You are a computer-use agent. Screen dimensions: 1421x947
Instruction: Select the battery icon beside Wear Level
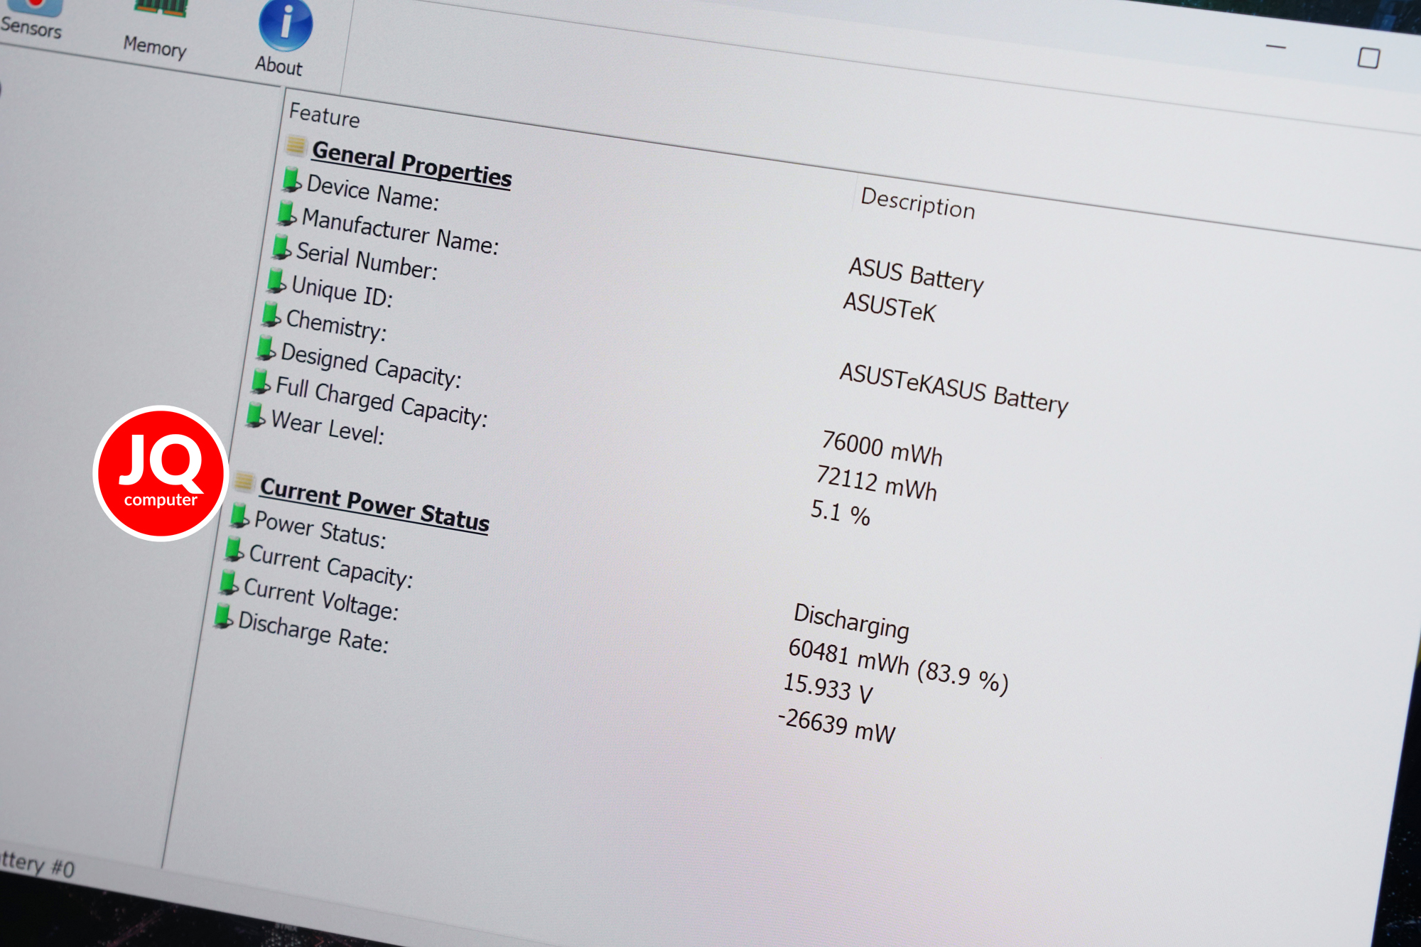[255, 415]
